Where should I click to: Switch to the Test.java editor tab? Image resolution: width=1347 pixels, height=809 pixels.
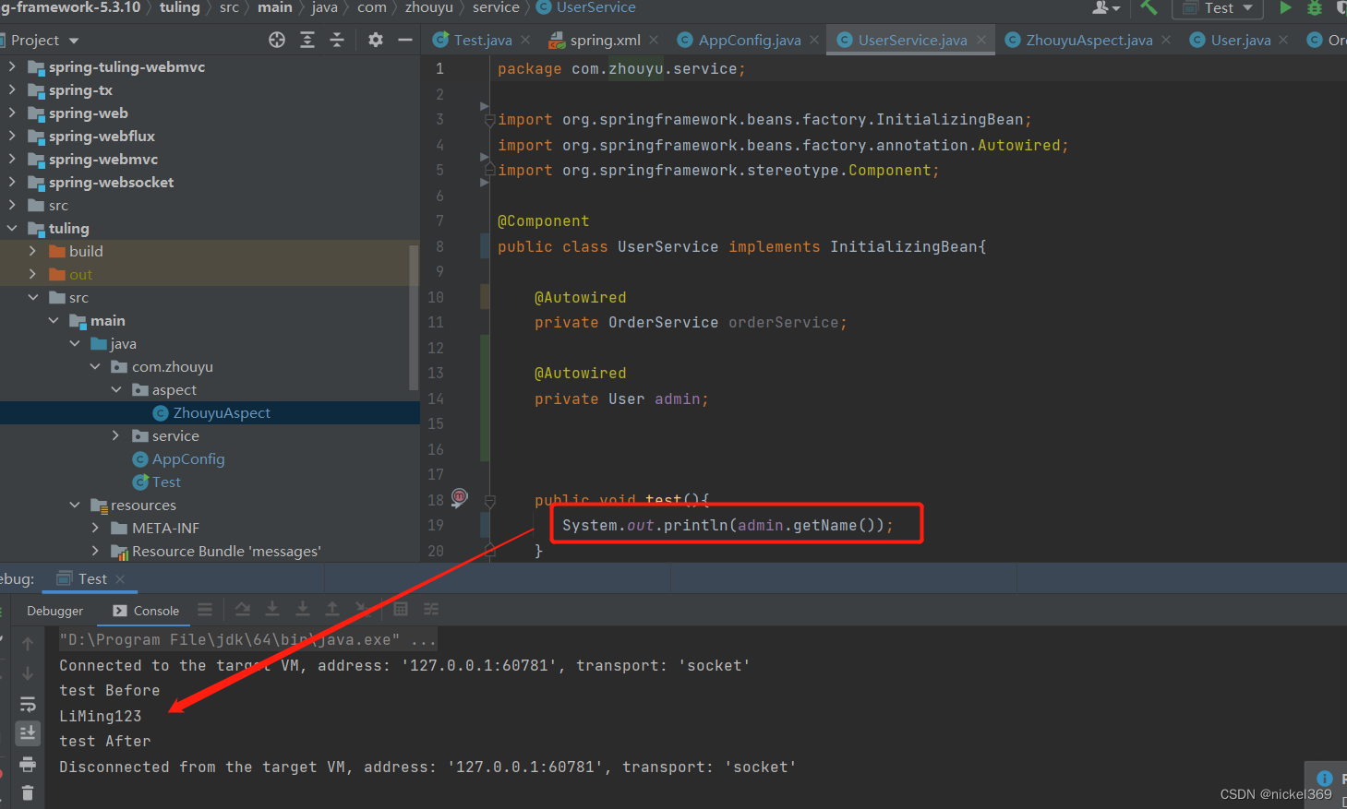(x=482, y=40)
